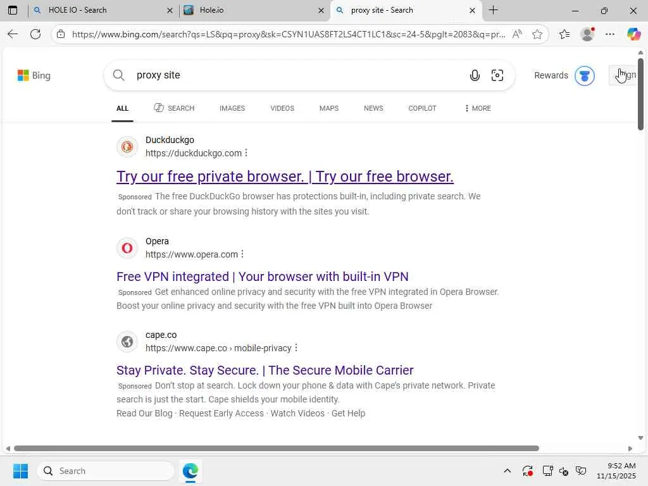The width and height of the screenshot is (648, 486).
Task: Open more options for cape.co result
Action: pos(296,348)
